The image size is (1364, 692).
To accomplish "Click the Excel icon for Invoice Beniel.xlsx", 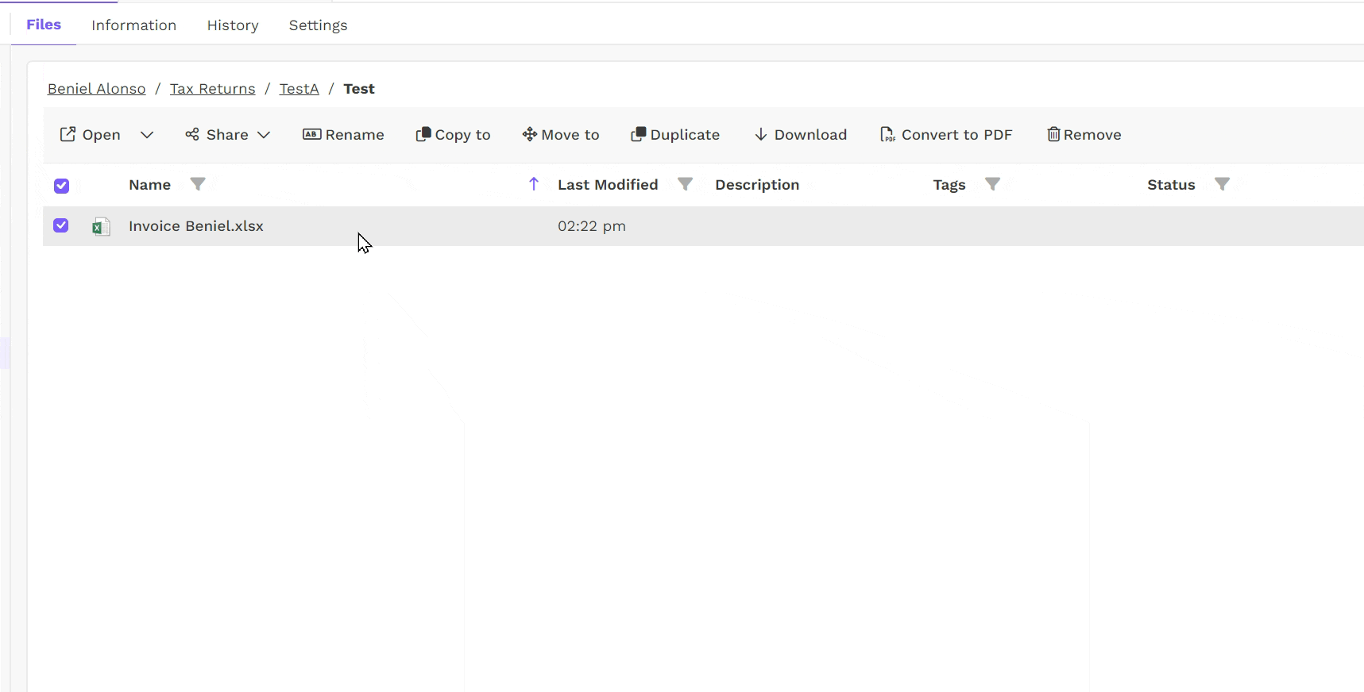I will tap(101, 227).
